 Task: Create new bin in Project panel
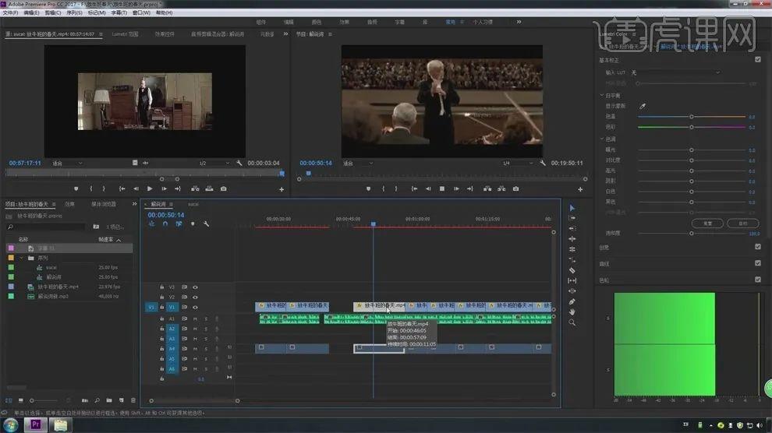tap(109, 400)
